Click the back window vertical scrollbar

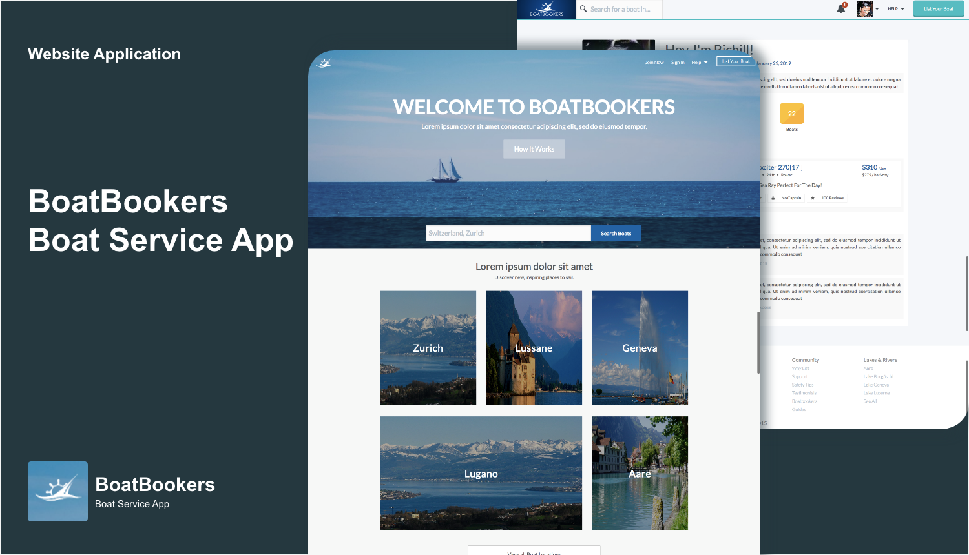tap(967, 294)
